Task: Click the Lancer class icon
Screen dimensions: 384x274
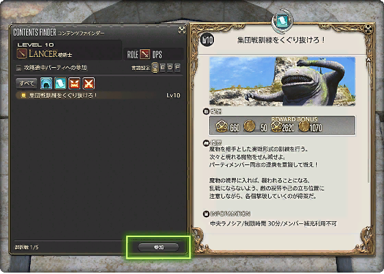Action: [x=22, y=53]
